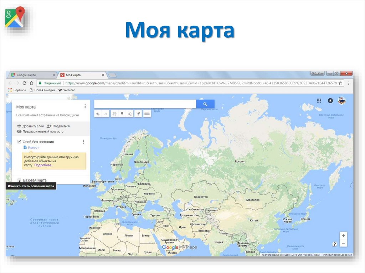365x273 pixels.
Task: Click Предварительный просмотр
Action: coord(40,131)
